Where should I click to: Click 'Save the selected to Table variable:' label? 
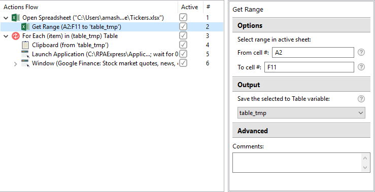pos(284,99)
